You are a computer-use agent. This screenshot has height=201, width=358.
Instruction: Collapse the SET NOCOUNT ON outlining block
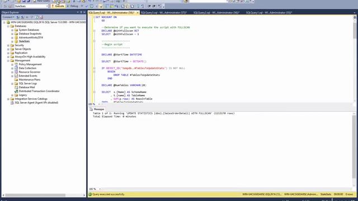95,17
